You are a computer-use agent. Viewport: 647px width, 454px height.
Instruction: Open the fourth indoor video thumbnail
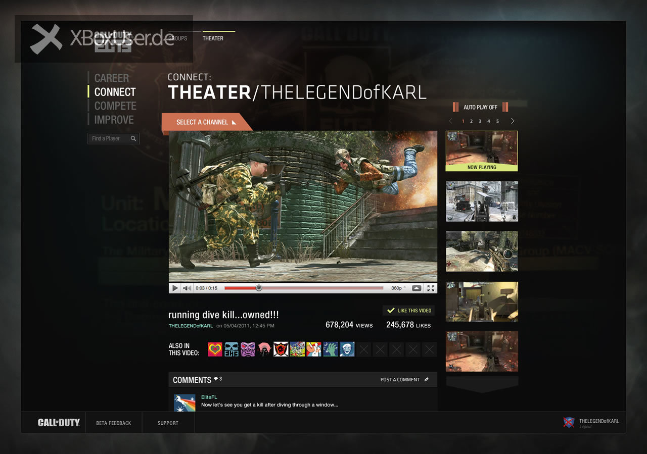point(482,301)
